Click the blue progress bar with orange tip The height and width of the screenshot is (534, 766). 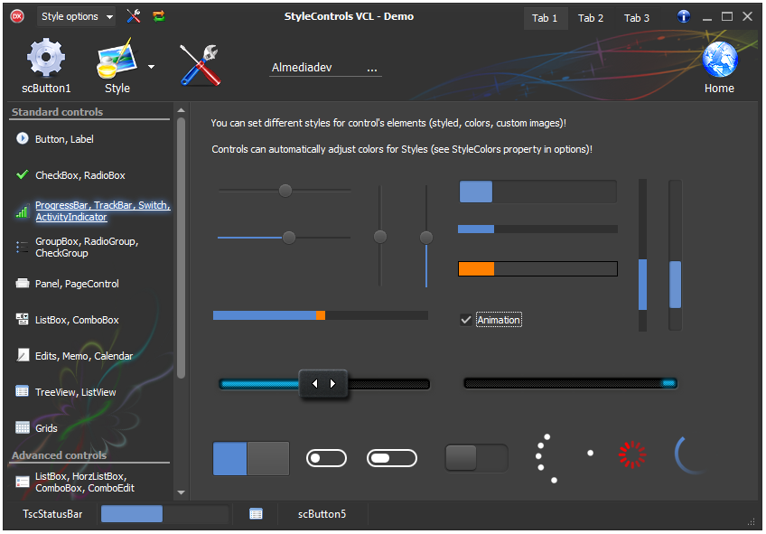(x=321, y=315)
